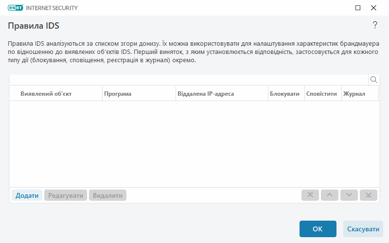Move rule up one position arrow

point(330,195)
